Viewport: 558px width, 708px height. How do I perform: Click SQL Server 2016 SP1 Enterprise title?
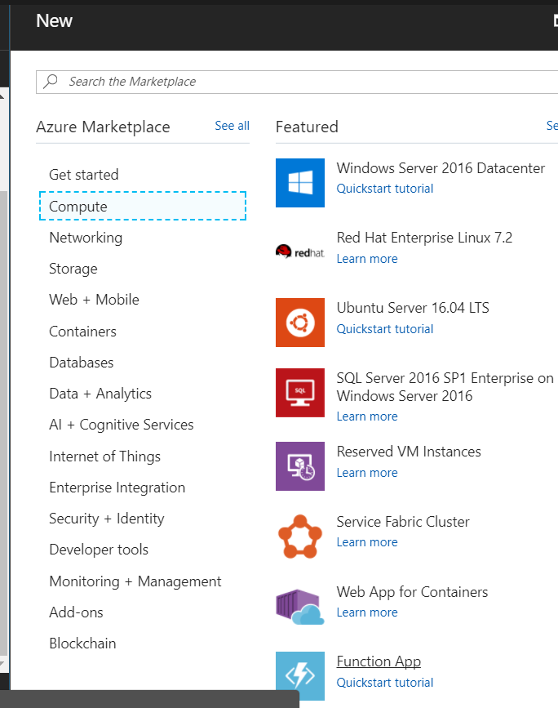tap(445, 387)
